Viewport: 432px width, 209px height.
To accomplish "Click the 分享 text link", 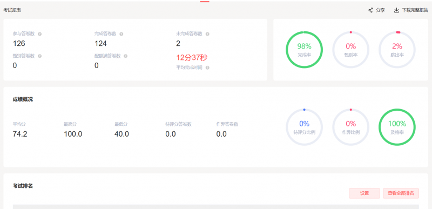I will [381, 10].
